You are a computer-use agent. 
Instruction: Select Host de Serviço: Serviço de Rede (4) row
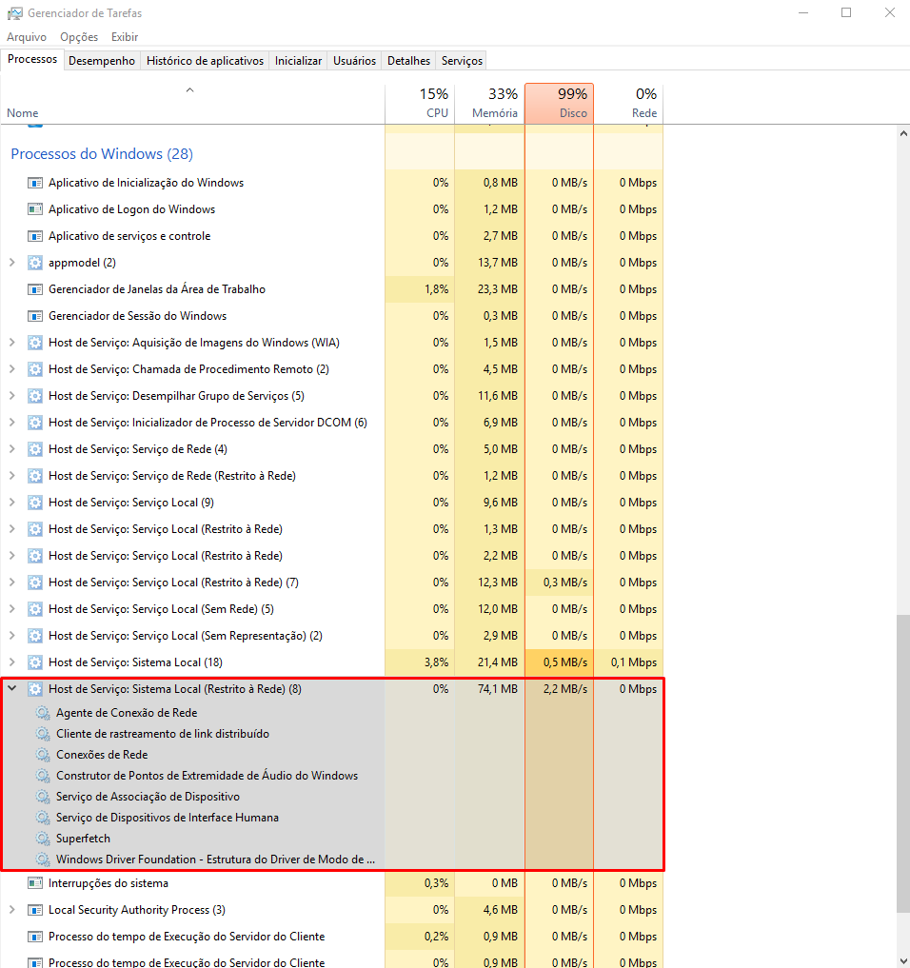332,449
